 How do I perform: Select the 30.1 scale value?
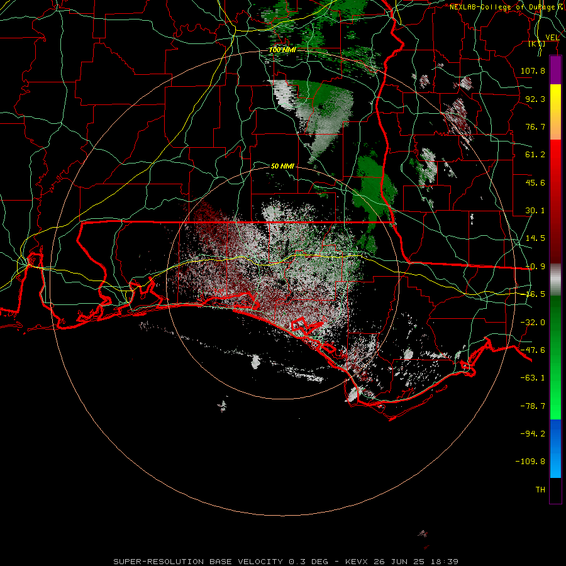[x=535, y=211]
